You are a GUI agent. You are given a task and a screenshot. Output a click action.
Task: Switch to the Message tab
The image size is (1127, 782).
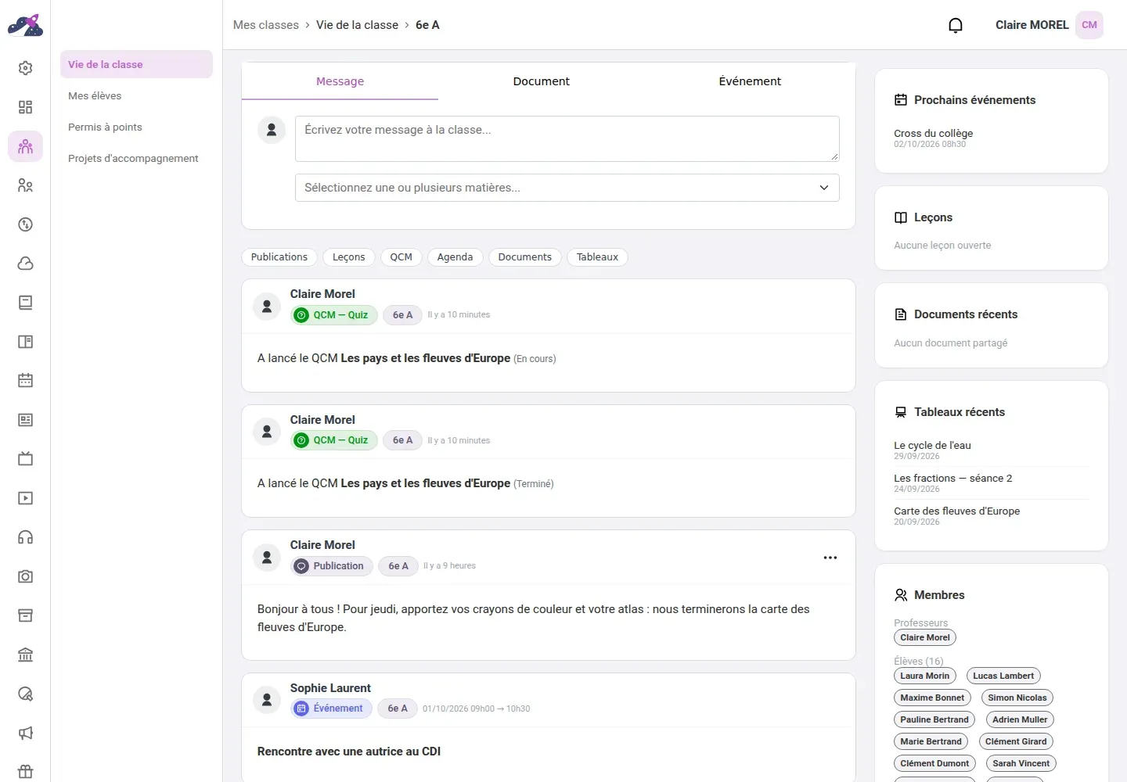pos(340,81)
